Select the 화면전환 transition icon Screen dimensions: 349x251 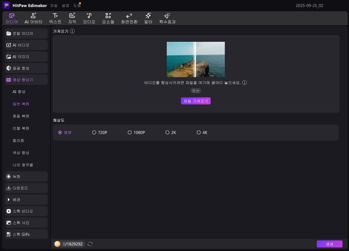129,16
